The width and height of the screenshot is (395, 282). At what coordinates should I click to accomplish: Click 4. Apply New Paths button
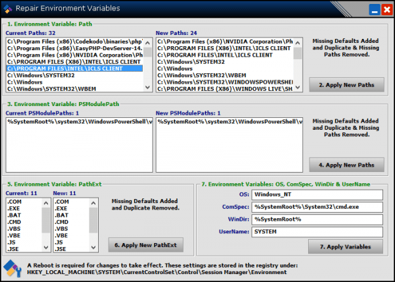347,165
